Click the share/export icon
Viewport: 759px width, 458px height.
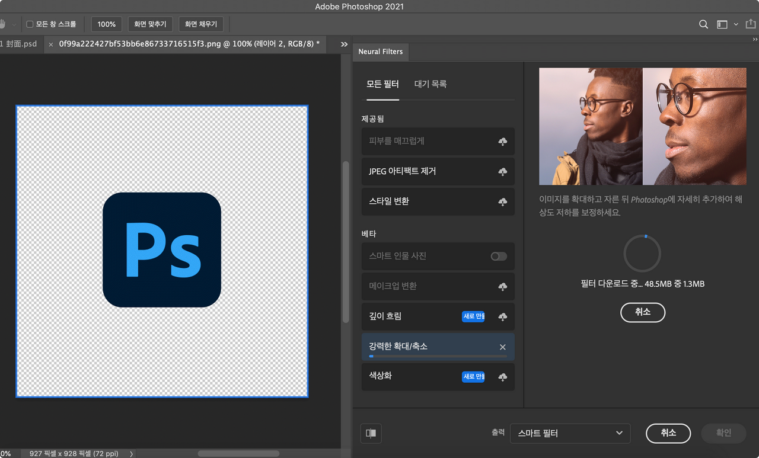(x=751, y=24)
